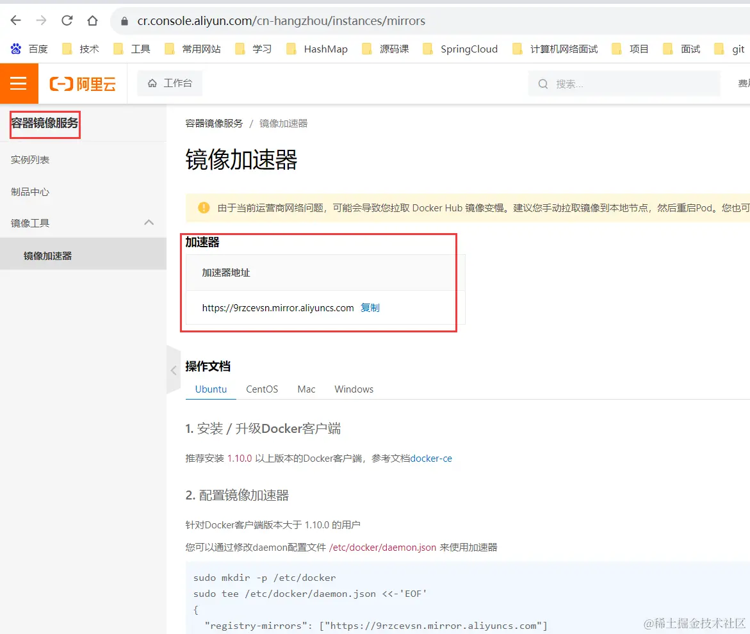This screenshot has height=634, width=750.
Task: Click the 复制 copy link
Action: click(x=370, y=307)
